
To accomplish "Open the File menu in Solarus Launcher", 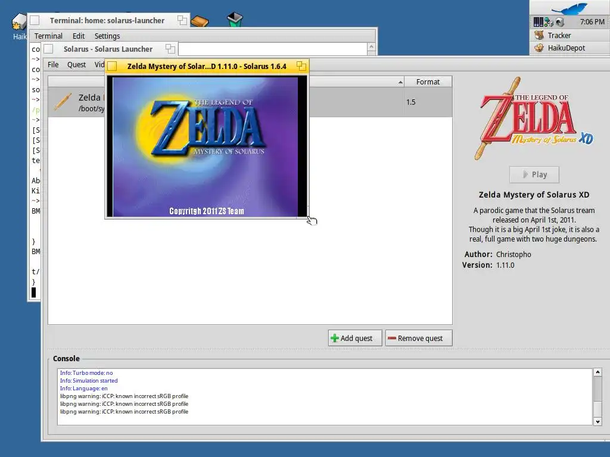I will tap(53, 64).
